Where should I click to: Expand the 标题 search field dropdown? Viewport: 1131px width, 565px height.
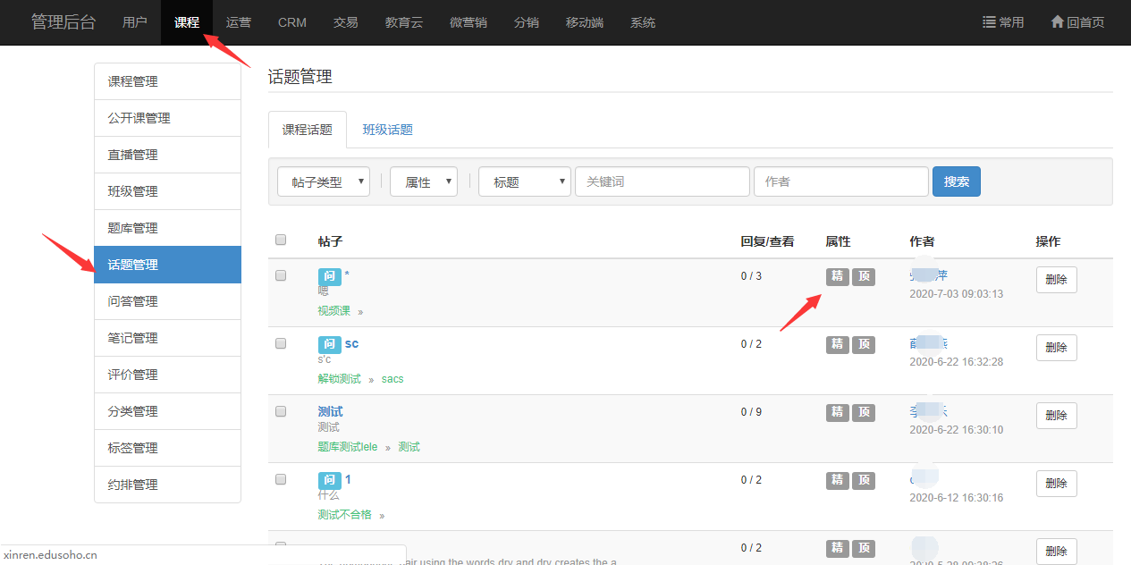pos(525,181)
